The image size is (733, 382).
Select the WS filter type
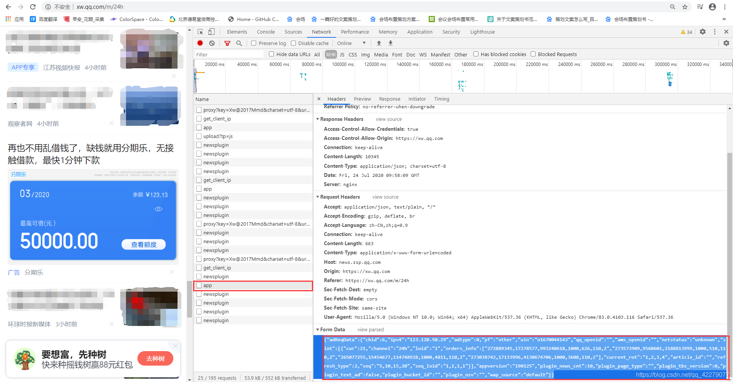[423, 55]
